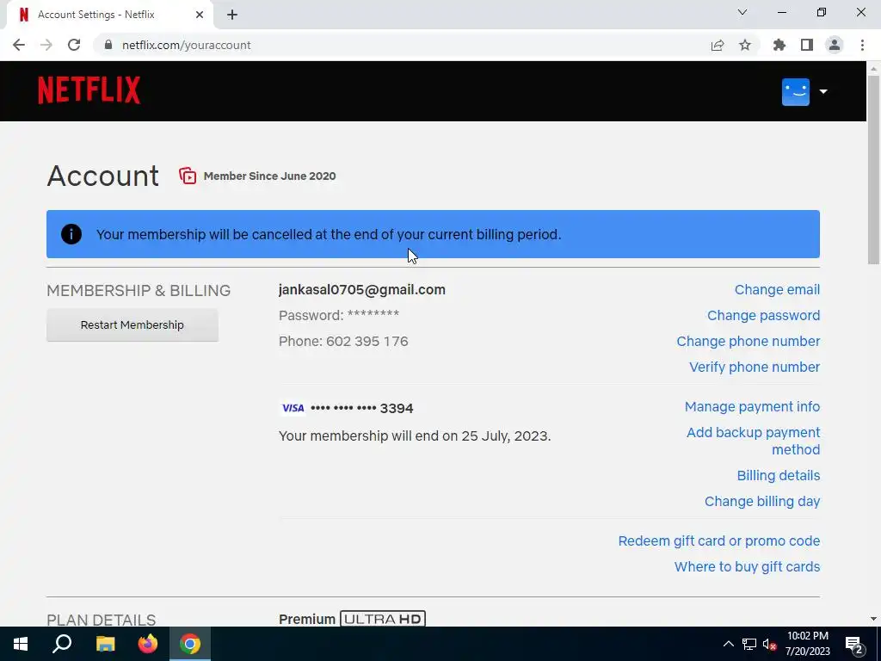Screen dimensions: 881x661
Task: Click the account email address text
Action: (362, 289)
